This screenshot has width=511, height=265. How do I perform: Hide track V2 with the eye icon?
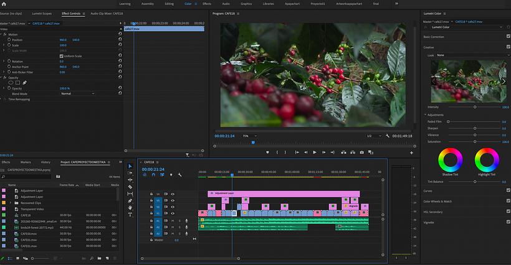click(173, 208)
